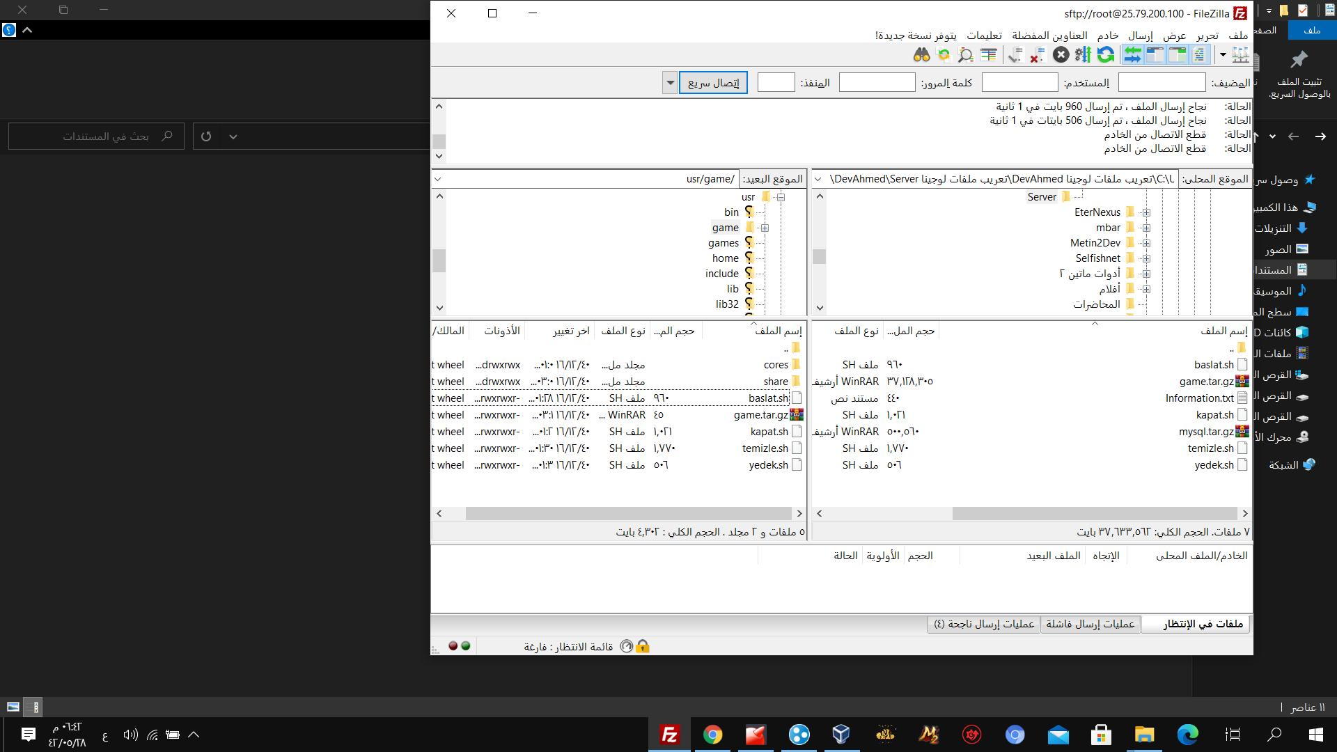This screenshot has width=1337, height=752.
Task: Focus the password كلمة المرور field
Action: click(877, 83)
